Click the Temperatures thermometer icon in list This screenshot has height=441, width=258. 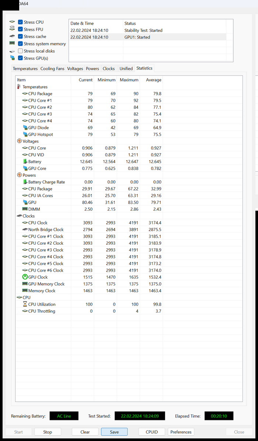pyautogui.click(x=20, y=87)
